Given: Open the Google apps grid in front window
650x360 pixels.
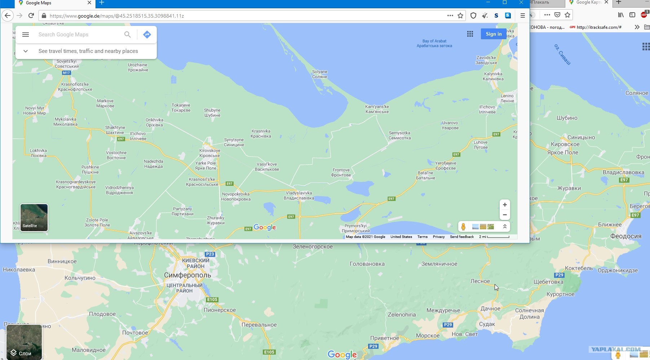Looking at the screenshot, I should [x=470, y=34].
